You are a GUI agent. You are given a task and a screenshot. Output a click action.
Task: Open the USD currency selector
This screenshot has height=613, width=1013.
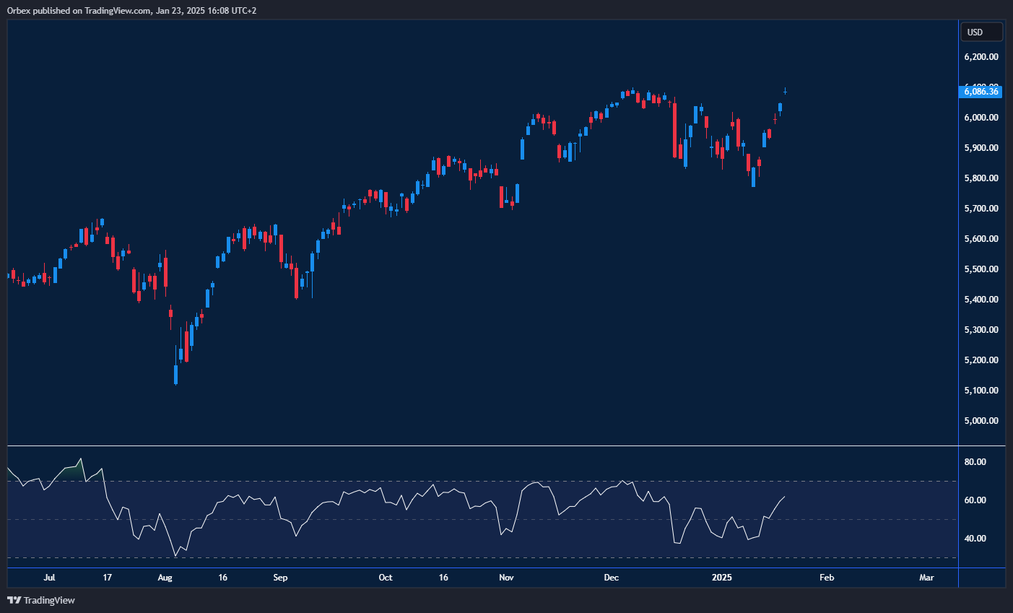pyautogui.click(x=981, y=32)
